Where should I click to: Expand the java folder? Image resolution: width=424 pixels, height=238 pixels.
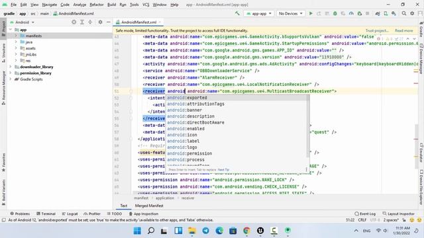(16, 42)
